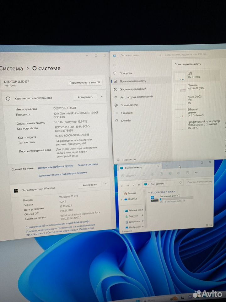Open Advanced system settings link
The image size is (226, 302).
63,173
